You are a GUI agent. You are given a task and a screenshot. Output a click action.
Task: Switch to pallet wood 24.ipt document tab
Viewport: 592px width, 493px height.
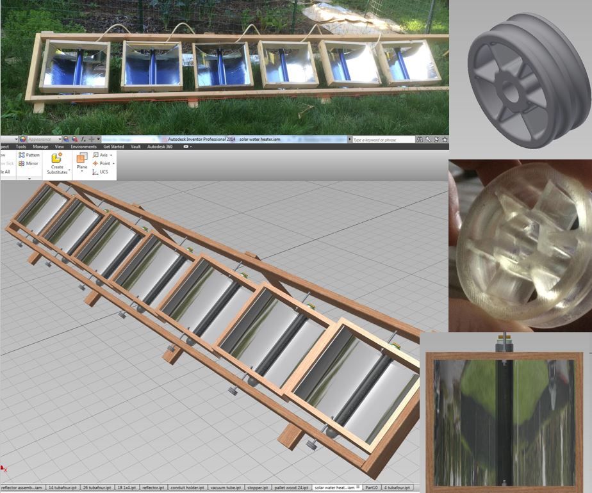point(292,488)
